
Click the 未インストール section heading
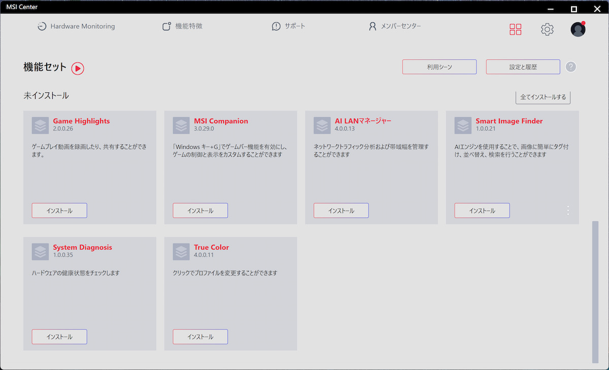point(46,95)
